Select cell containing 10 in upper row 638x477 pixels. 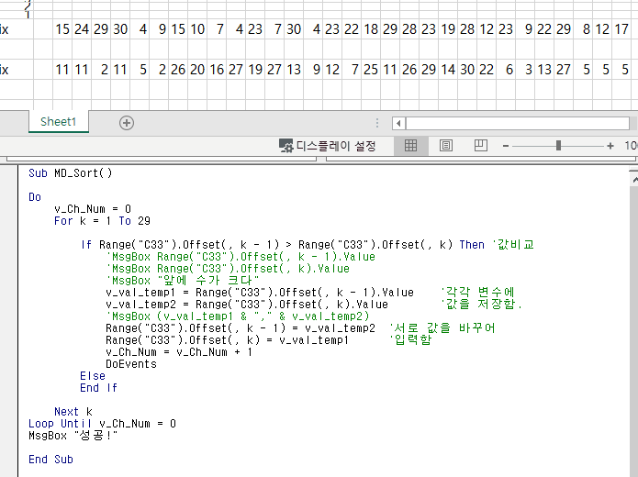point(197,29)
